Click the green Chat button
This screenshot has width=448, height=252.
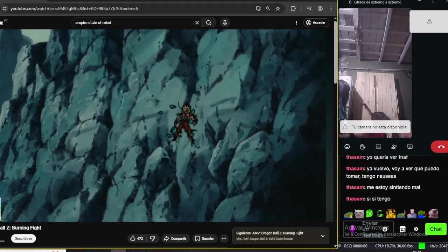click(x=436, y=229)
